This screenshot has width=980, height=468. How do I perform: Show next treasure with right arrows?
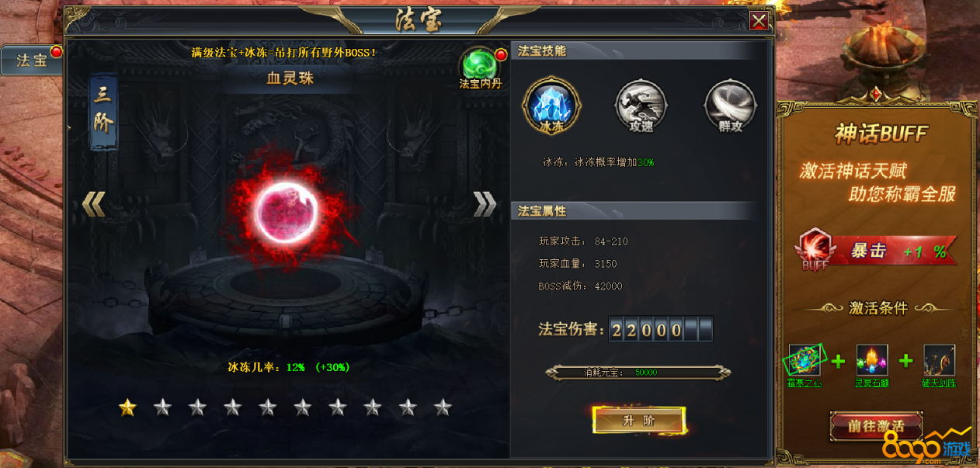[485, 203]
